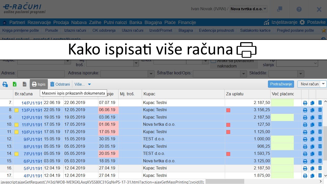Open the Nabava menu
Screen dimensions: 327x184
79,22
